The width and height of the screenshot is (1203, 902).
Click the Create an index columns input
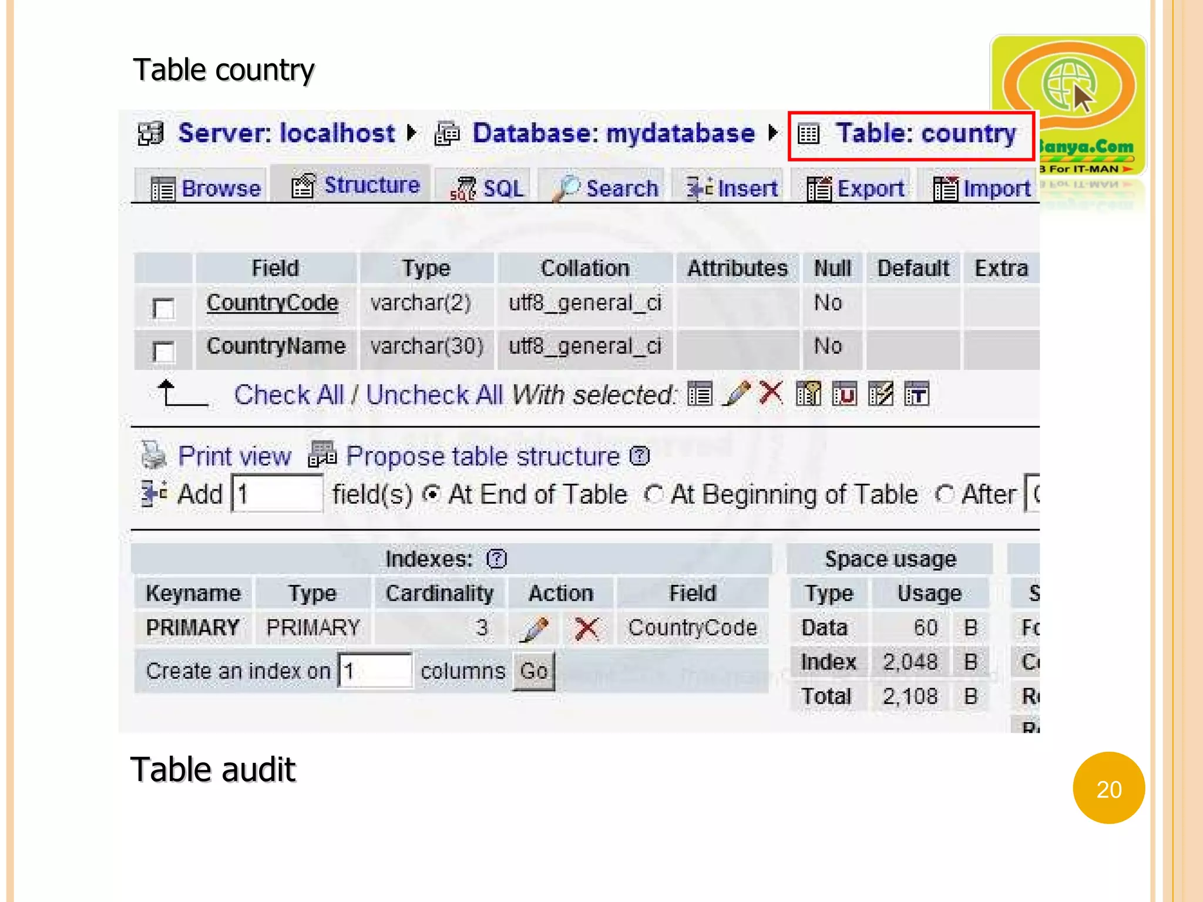(375, 671)
